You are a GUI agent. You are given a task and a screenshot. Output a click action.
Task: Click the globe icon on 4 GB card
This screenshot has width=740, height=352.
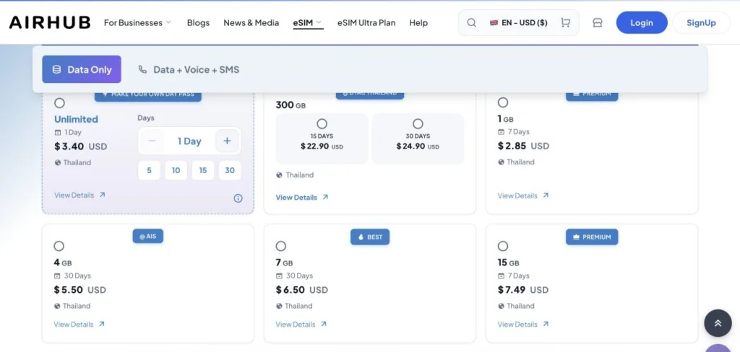tap(57, 306)
